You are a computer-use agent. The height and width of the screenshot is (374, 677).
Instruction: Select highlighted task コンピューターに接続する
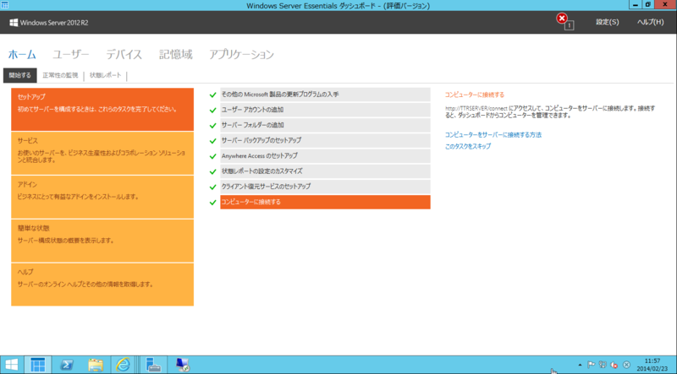pos(325,202)
